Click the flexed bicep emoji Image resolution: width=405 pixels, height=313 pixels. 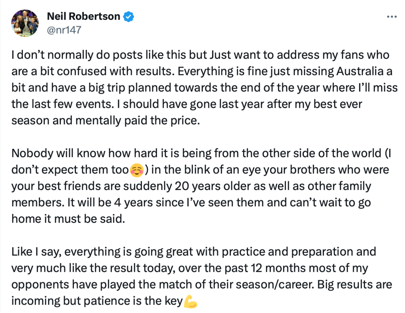point(191,301)
